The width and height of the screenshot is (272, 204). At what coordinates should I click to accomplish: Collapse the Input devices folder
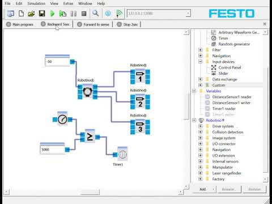coord(201,62)
